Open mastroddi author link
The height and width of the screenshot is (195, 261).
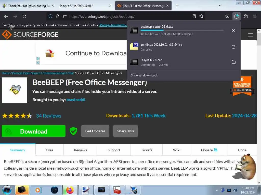click(76, 100)
